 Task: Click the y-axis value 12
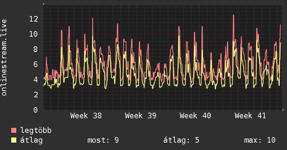tap(33, 19)
